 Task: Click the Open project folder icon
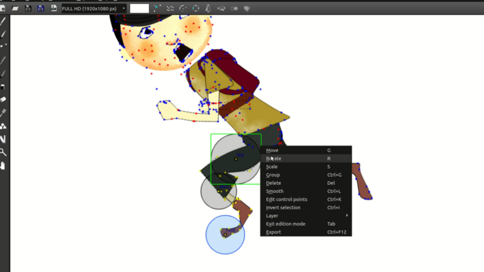click(x=15, y=8)
